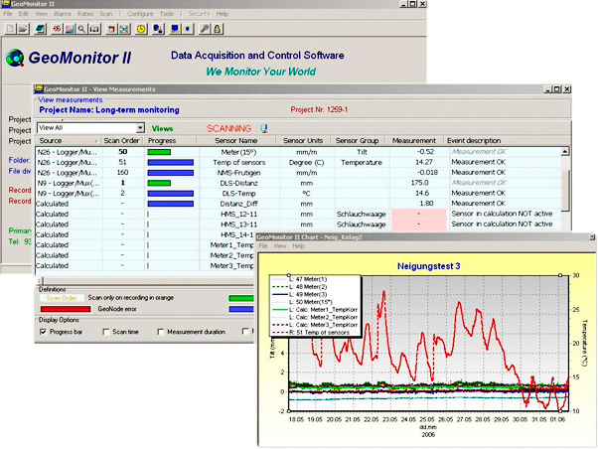Click the green network toolbar icon
The width and height of the screenshot is (598, 449).
tap(124, 29)
